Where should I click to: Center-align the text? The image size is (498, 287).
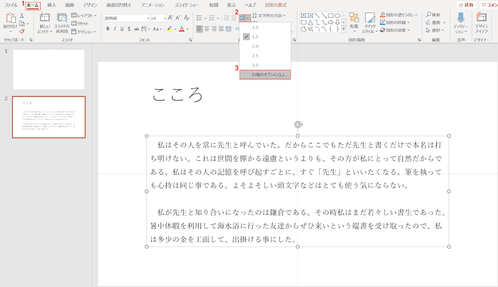[x=207, y=29]
